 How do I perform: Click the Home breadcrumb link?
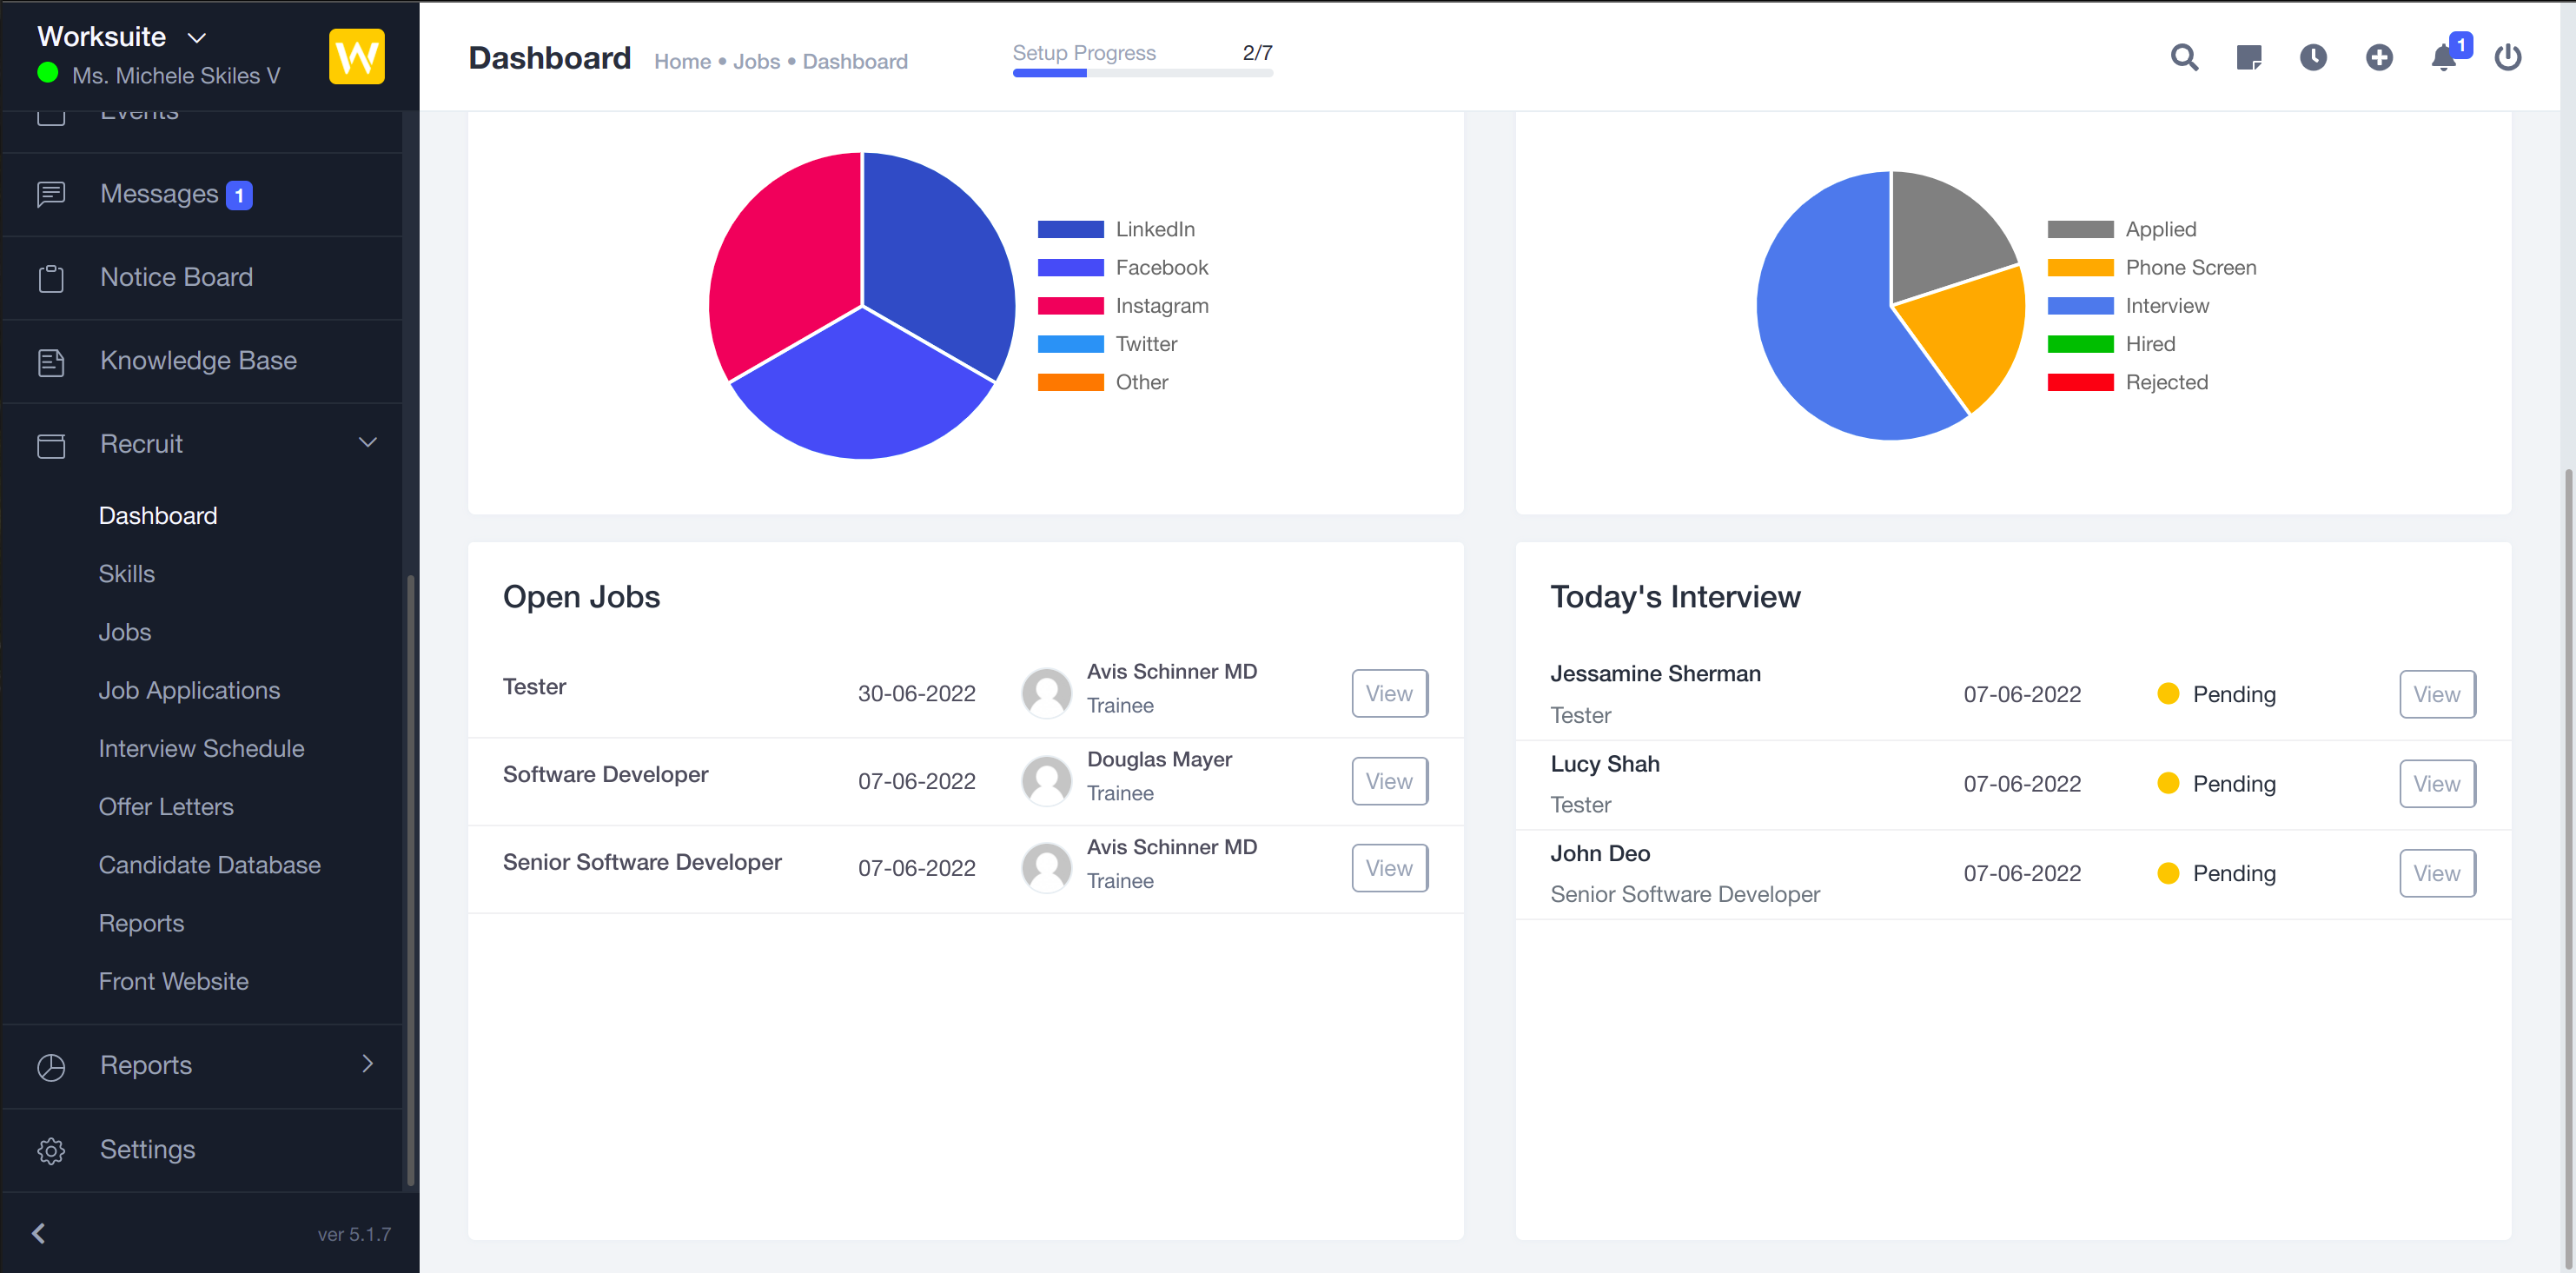coord(682,62)
